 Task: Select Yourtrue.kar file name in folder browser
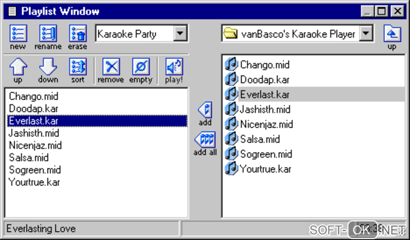265,169
